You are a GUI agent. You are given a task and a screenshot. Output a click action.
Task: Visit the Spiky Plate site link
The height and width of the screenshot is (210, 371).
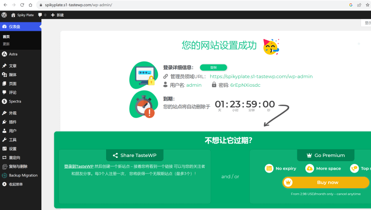pos(22,15)
